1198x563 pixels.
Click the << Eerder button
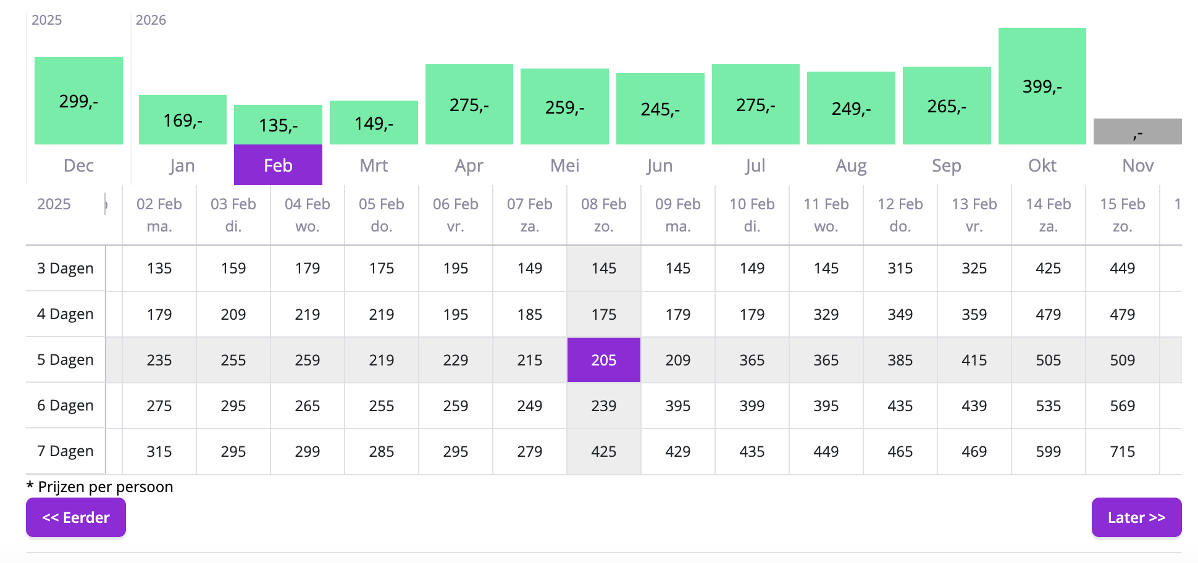(75, 517)
